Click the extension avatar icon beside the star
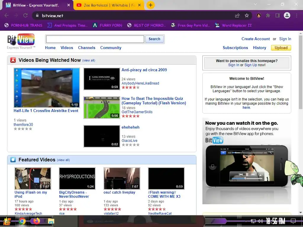This screenshot has width=303, height=227. point(259,15)
